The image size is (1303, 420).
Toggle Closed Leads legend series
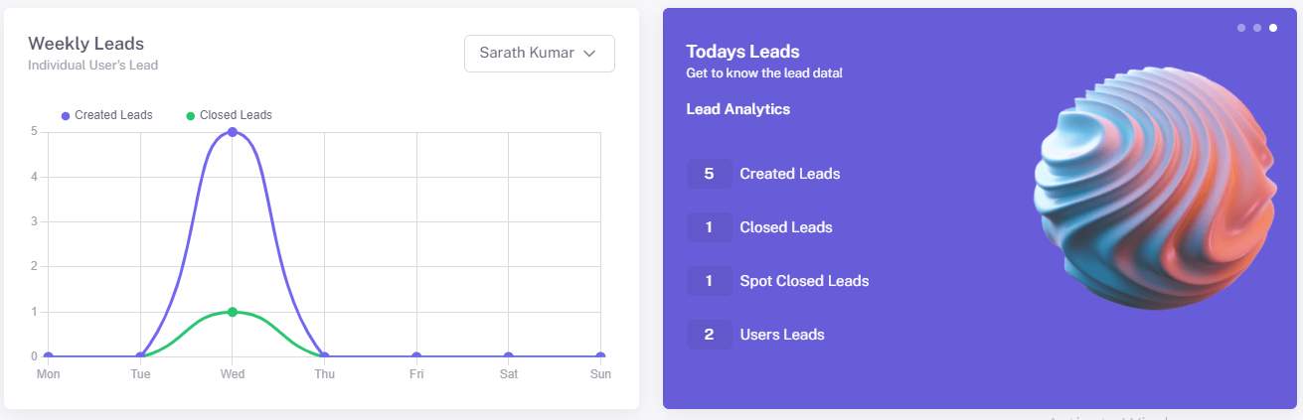[x=236, y=115]
